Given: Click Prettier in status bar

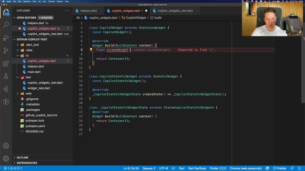Looking at the screenshot, I should click(x=280, y=168).
